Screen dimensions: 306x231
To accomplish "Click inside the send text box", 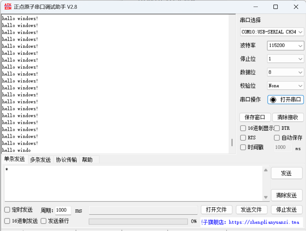I will [134, 183].
